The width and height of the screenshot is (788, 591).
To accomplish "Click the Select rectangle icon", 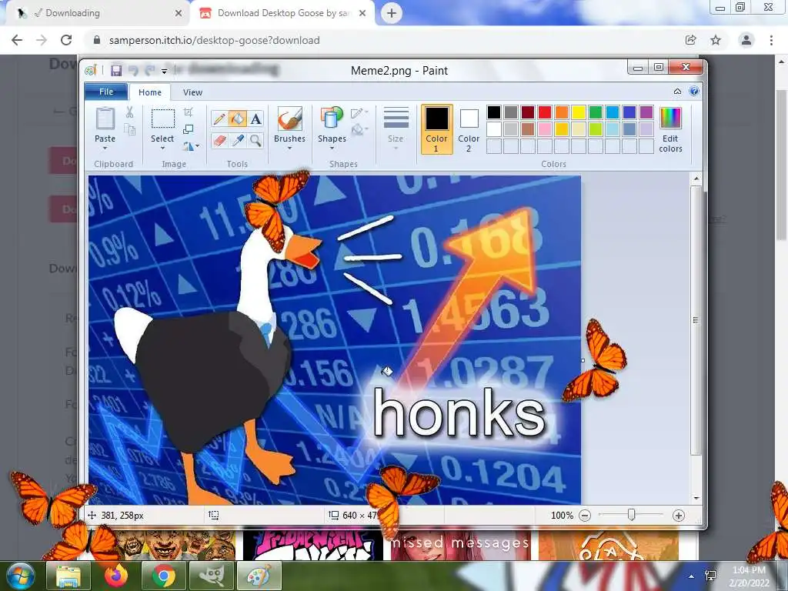I will pos(163,119).
